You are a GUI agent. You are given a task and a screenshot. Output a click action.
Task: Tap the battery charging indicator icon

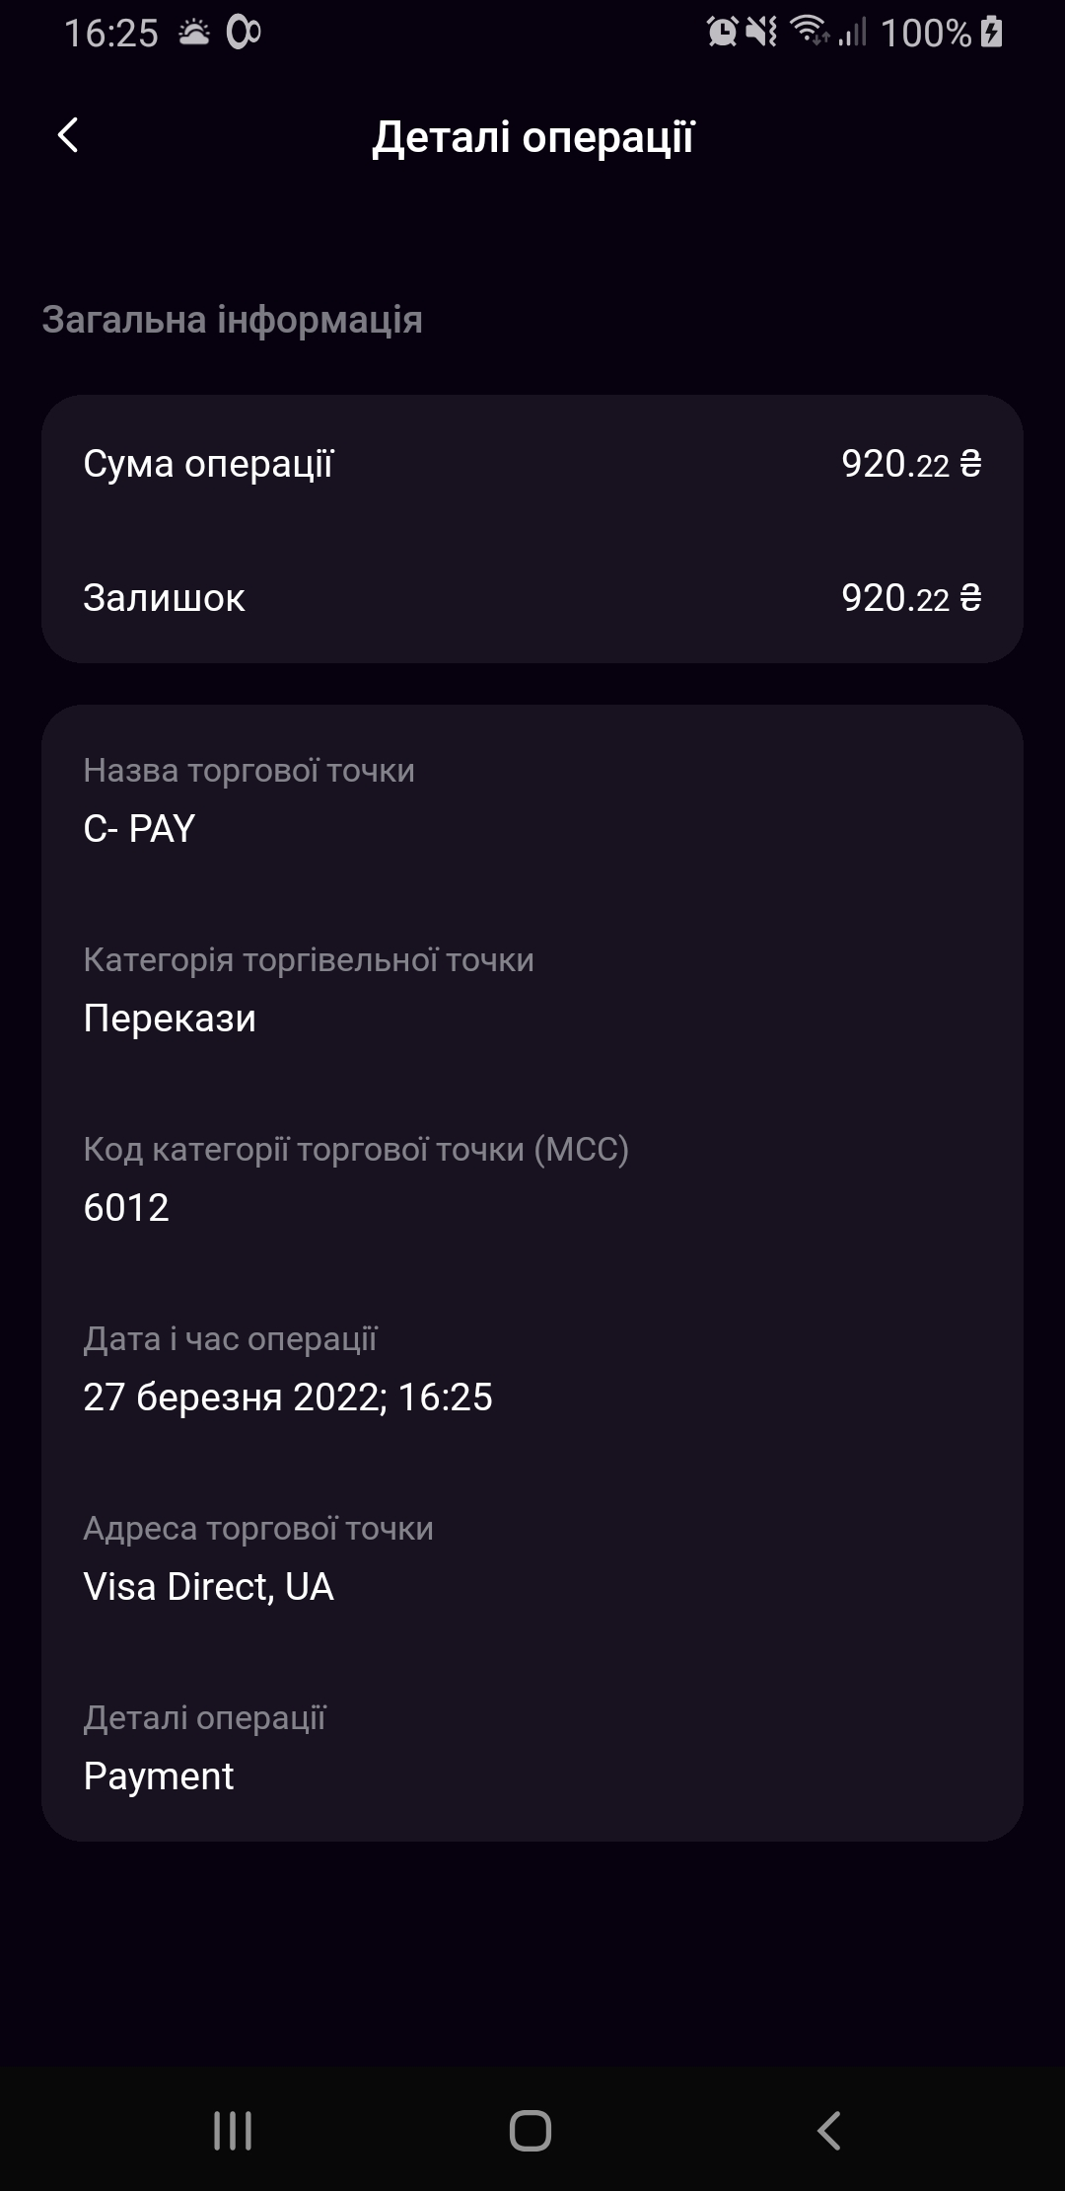click(993, 33)
